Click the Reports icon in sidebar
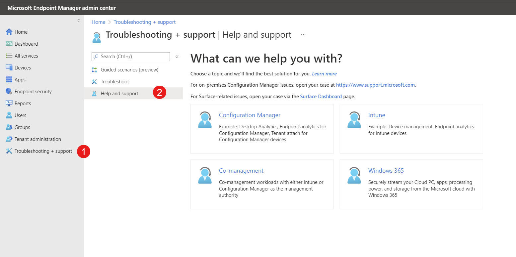 [9, 104]
